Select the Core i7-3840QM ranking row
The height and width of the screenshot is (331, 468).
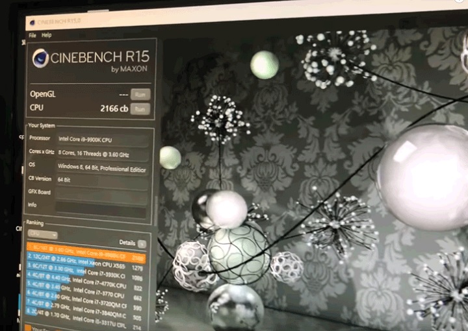click(83, 309)
